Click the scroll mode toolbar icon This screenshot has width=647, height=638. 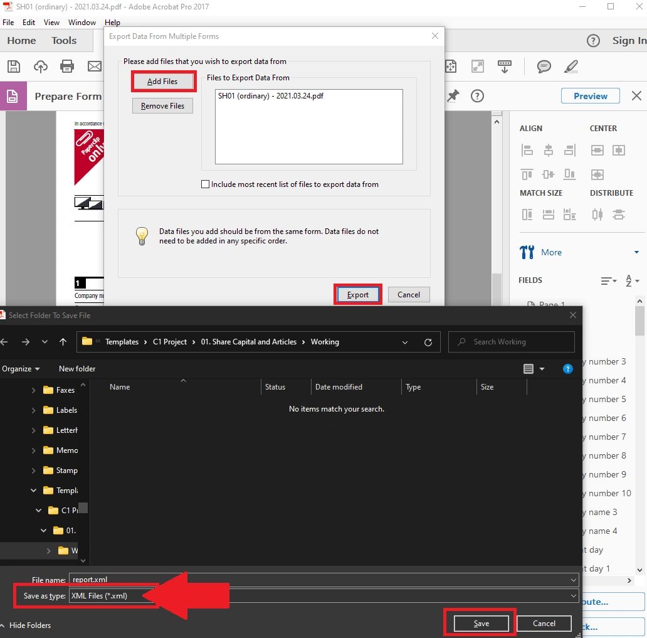point(504,66)
